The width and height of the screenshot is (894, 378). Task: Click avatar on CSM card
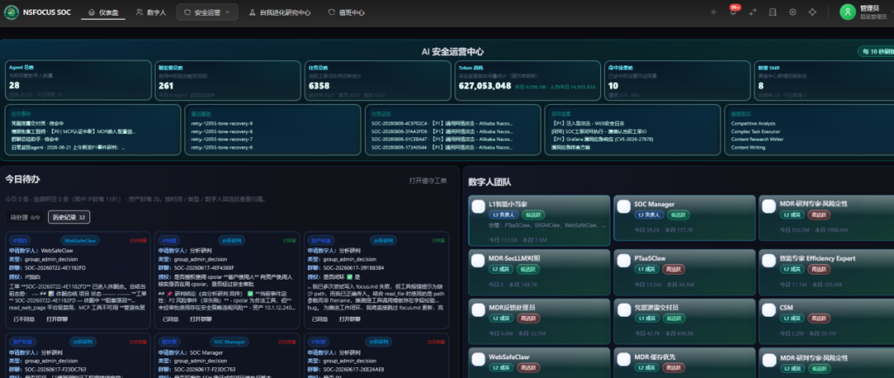click(x=769, y=310)
